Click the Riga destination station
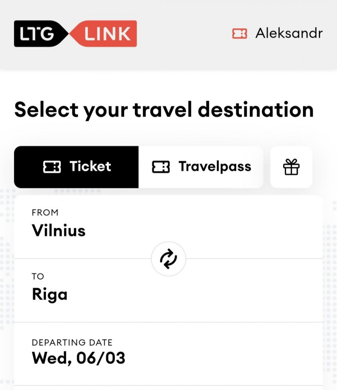The image size is (337, 390). 50,294
